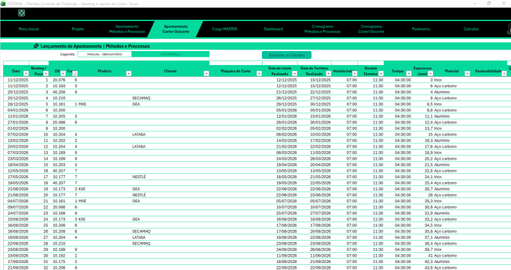Viewport: 511px width, 270px height.
Task: Click the pin icon beside Lançamento de Apontamento
Action: 36,46
